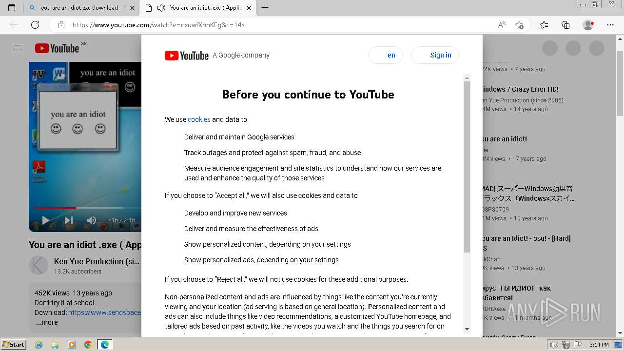This screenshot has height=351, width=624.
Task: Play the video with the play button
Action: (x=45, y=220)
